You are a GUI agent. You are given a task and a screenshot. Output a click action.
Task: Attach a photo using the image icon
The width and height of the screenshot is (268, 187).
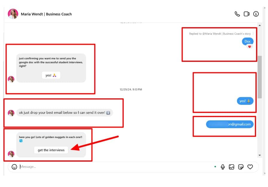click(232, 167)
